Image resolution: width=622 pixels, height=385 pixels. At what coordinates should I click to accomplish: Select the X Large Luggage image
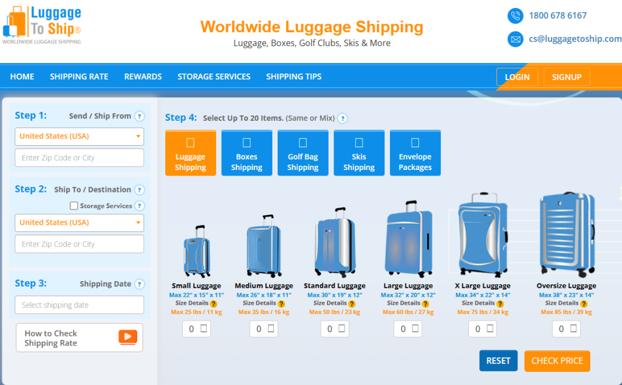point(482,236)
